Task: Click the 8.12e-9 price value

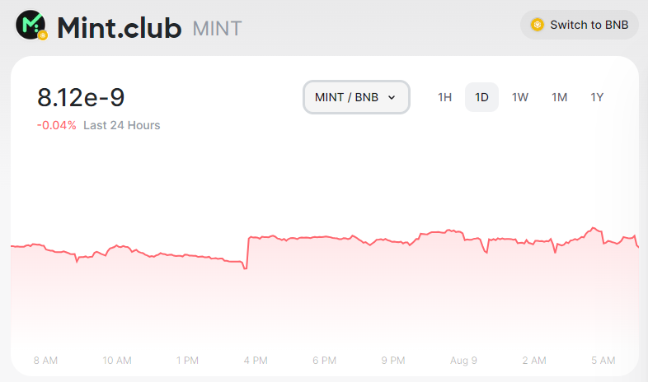Action: (x=81, y=97)
